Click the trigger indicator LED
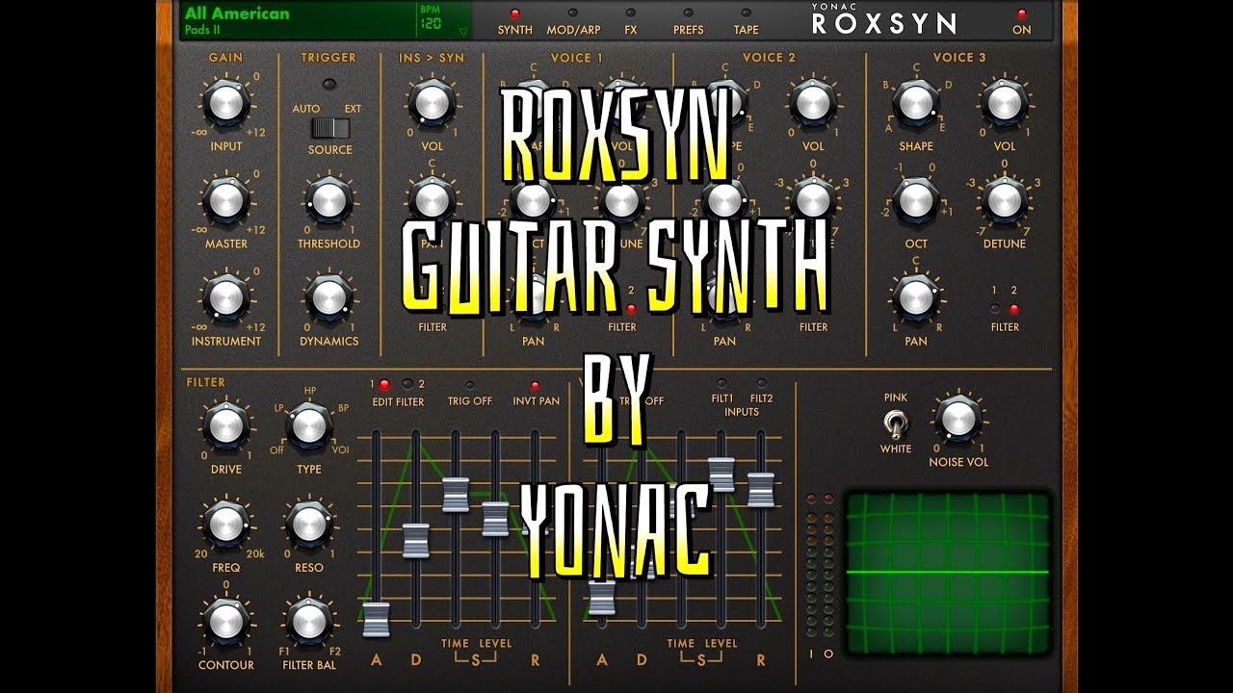 329,85
